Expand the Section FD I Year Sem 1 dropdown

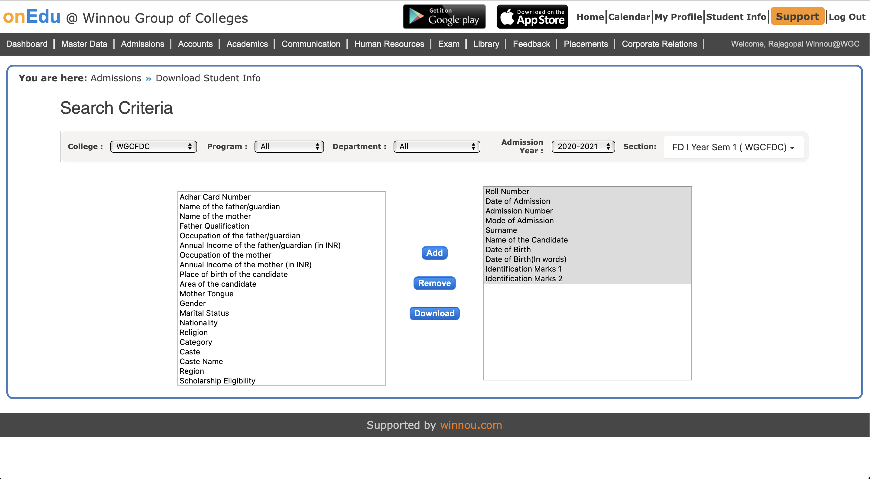click(733, 147)
